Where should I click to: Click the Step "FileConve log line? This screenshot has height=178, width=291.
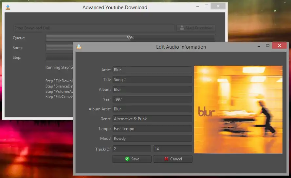pyautogui.click(x=59, y=96)
